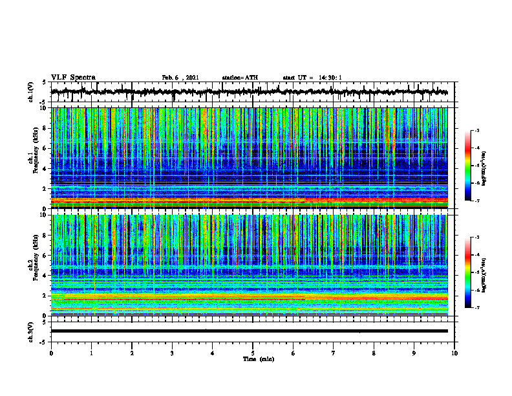Click the ch.1 spectrogram panel

(x=249, y=158)
